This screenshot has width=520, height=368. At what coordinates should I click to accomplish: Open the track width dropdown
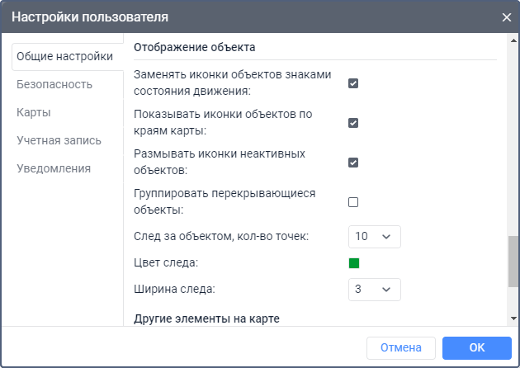[x=374, y=290]
